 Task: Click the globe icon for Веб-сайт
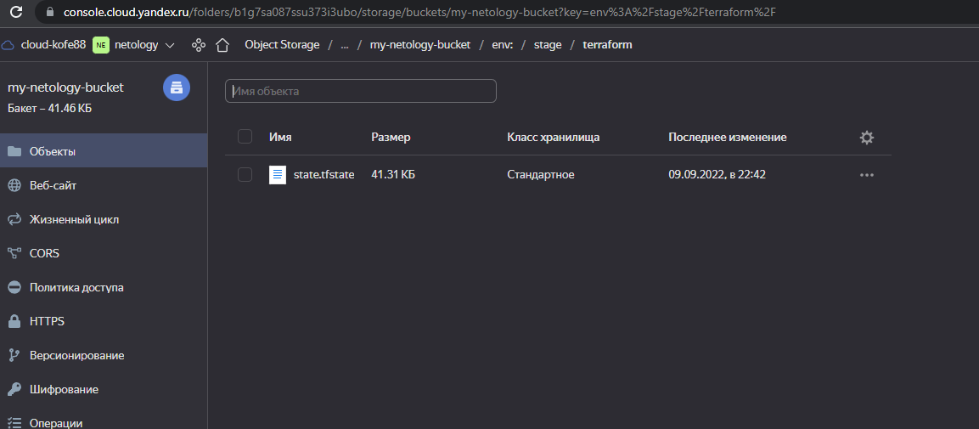point(14,185)
